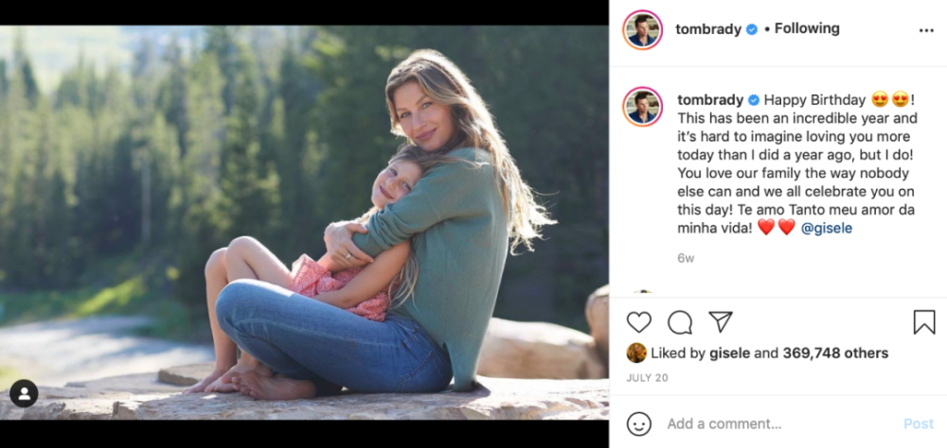Open the tombrady username in the header
Viewport: 947px width, 448px height.
click(x=709, y=28)
